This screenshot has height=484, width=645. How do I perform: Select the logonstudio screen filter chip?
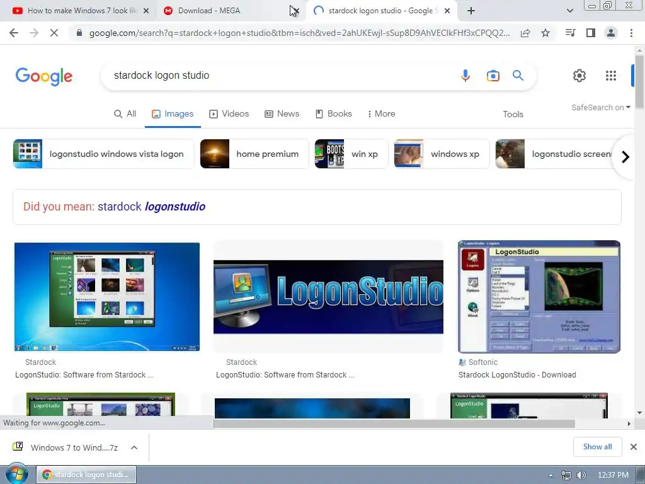click(x=554, y=154)
